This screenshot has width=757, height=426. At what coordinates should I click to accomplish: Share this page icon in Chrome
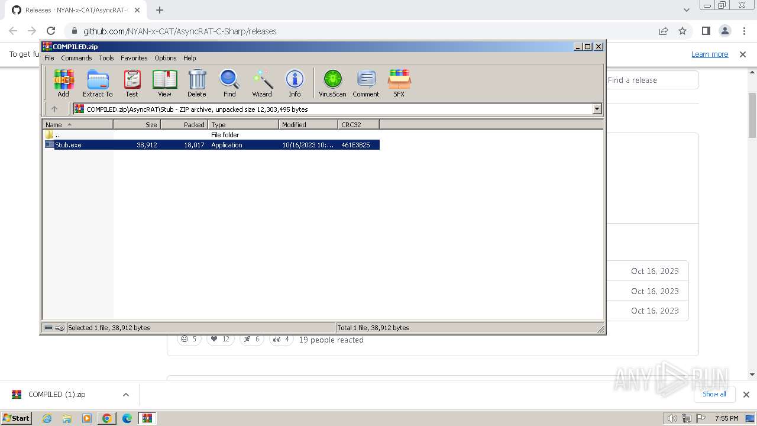tap(664, 31)
